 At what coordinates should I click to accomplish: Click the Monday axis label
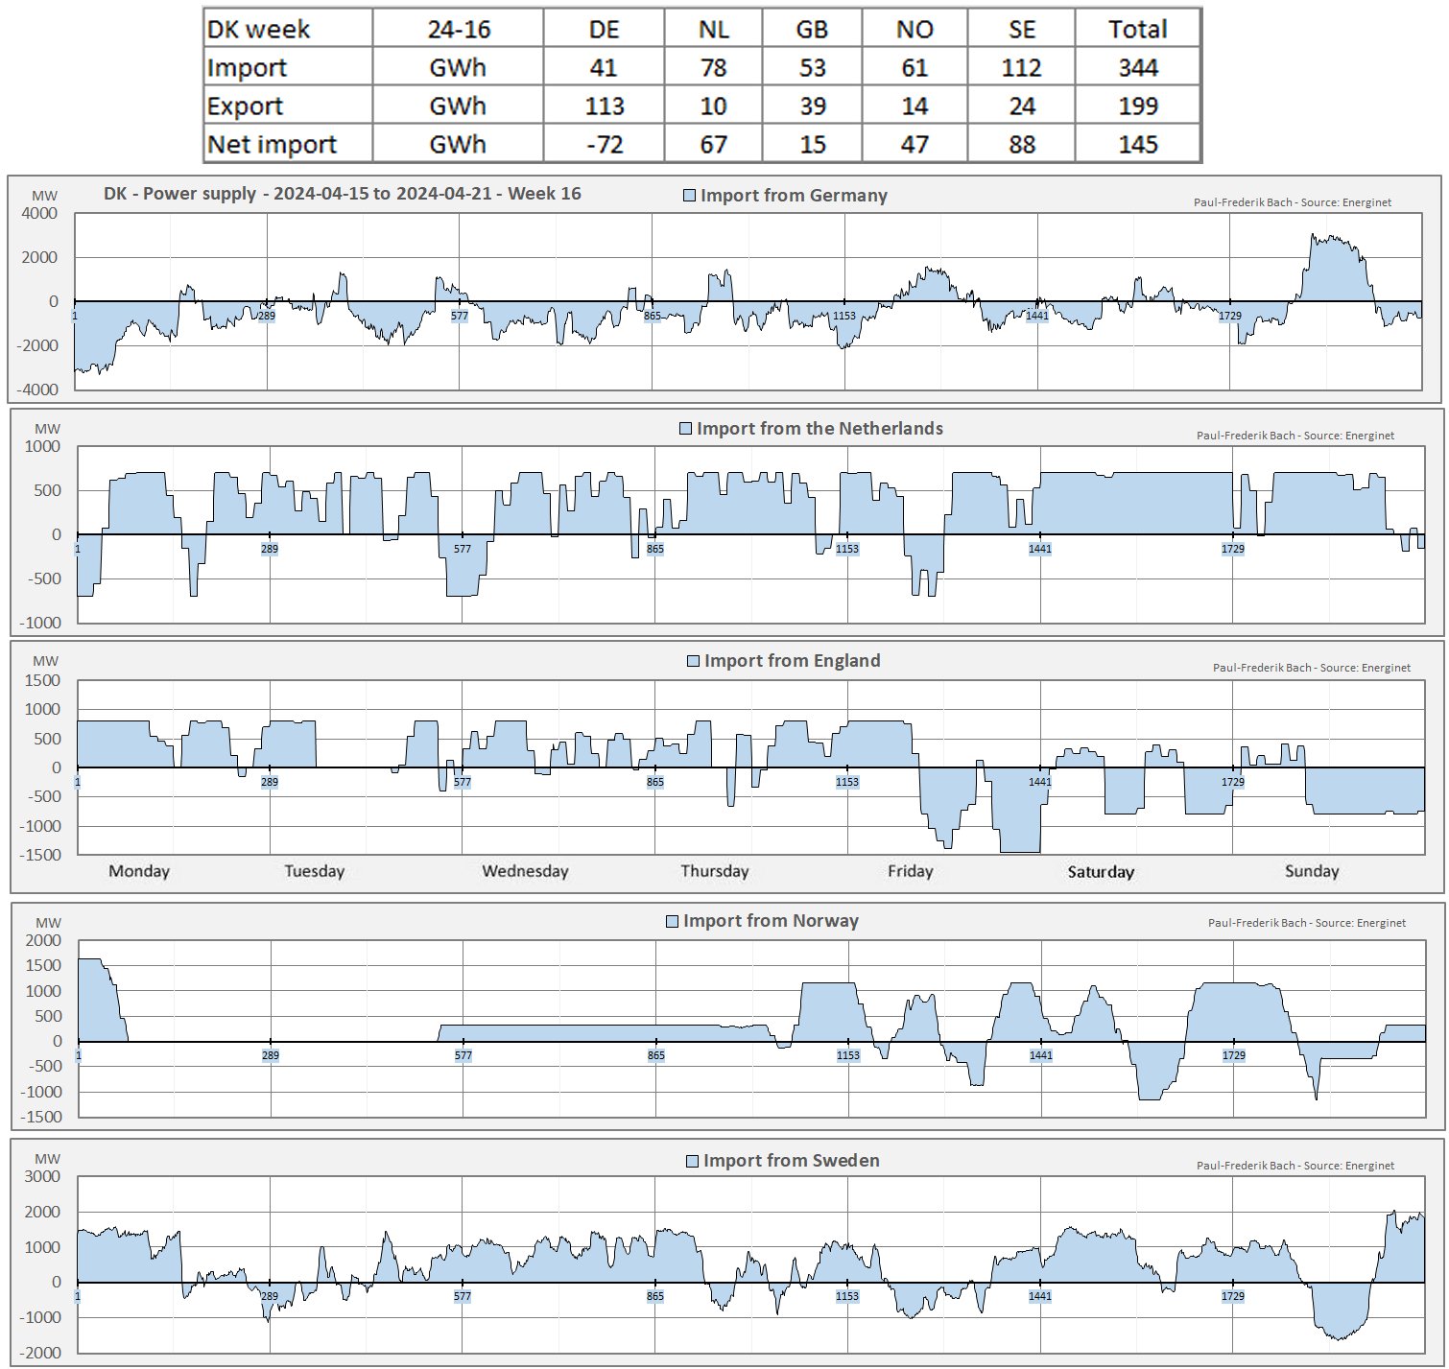pos(139,871)
